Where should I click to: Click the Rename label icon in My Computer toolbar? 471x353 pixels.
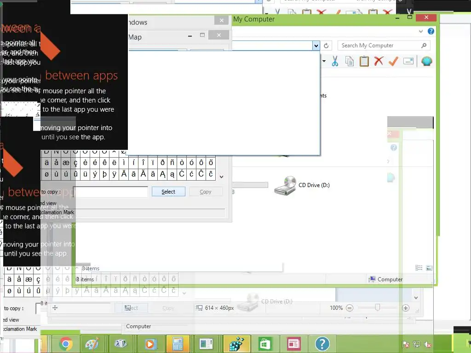tap(408, 61)
